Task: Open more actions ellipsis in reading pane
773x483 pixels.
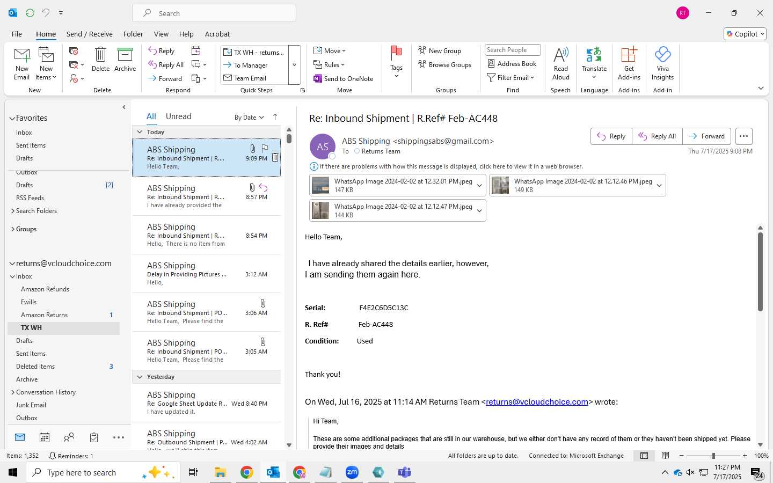Action: pos(743,136)
